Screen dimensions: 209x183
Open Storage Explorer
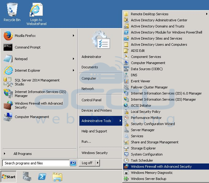tap(143, 148)
